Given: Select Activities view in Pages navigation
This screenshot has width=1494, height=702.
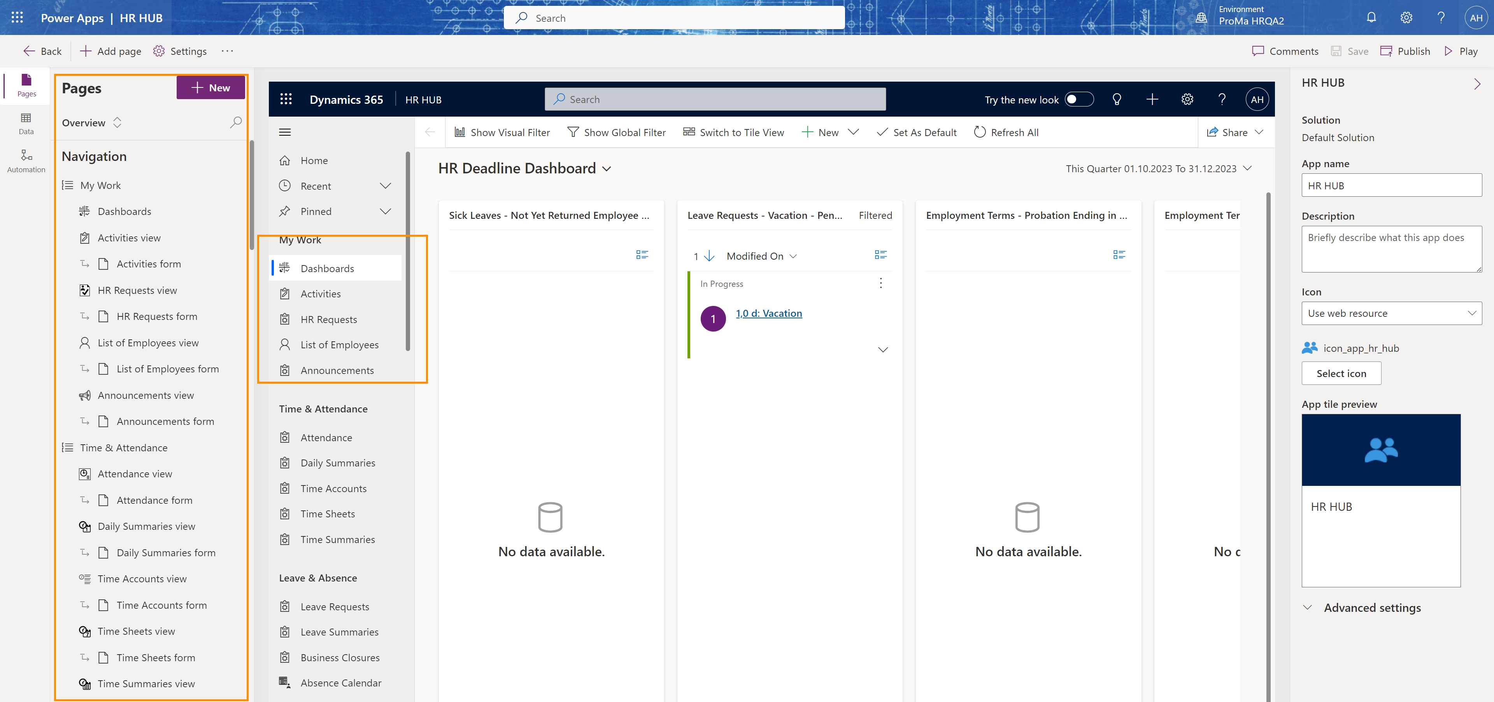Looking at the screenshot, I should [129, 238].
